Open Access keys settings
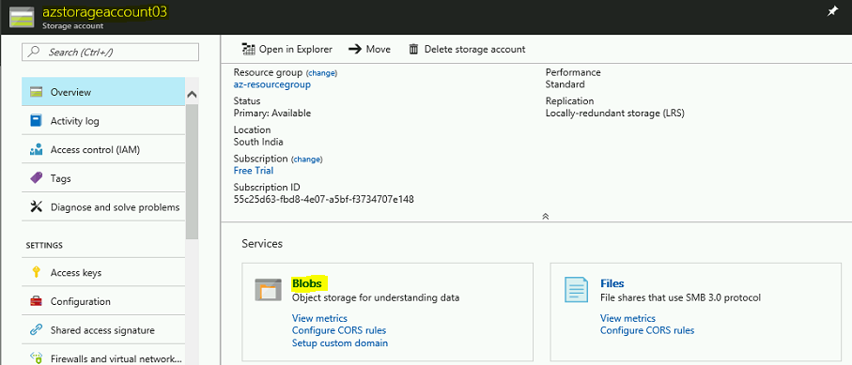 point(103,273)
